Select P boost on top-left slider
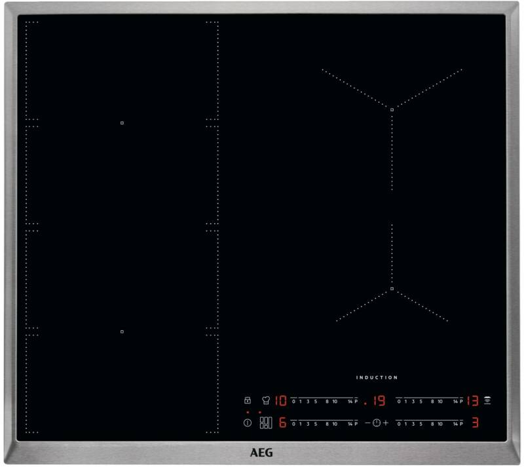The width and height of the screenshot is (524, 467). pyautogui.click(x=356, y=400)
